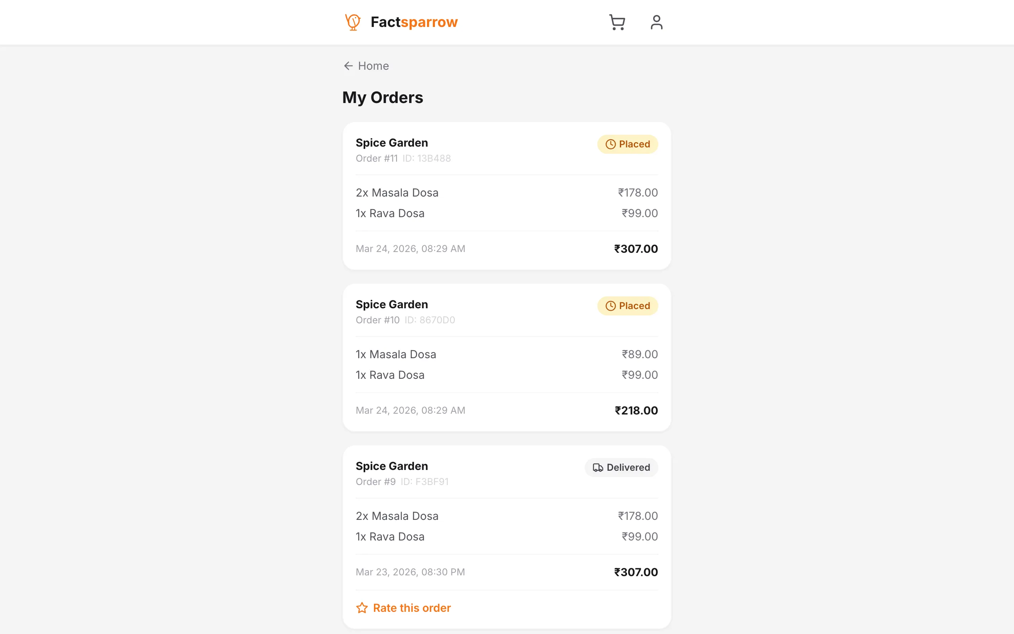Click the My Orders page heading

[383, 98]
